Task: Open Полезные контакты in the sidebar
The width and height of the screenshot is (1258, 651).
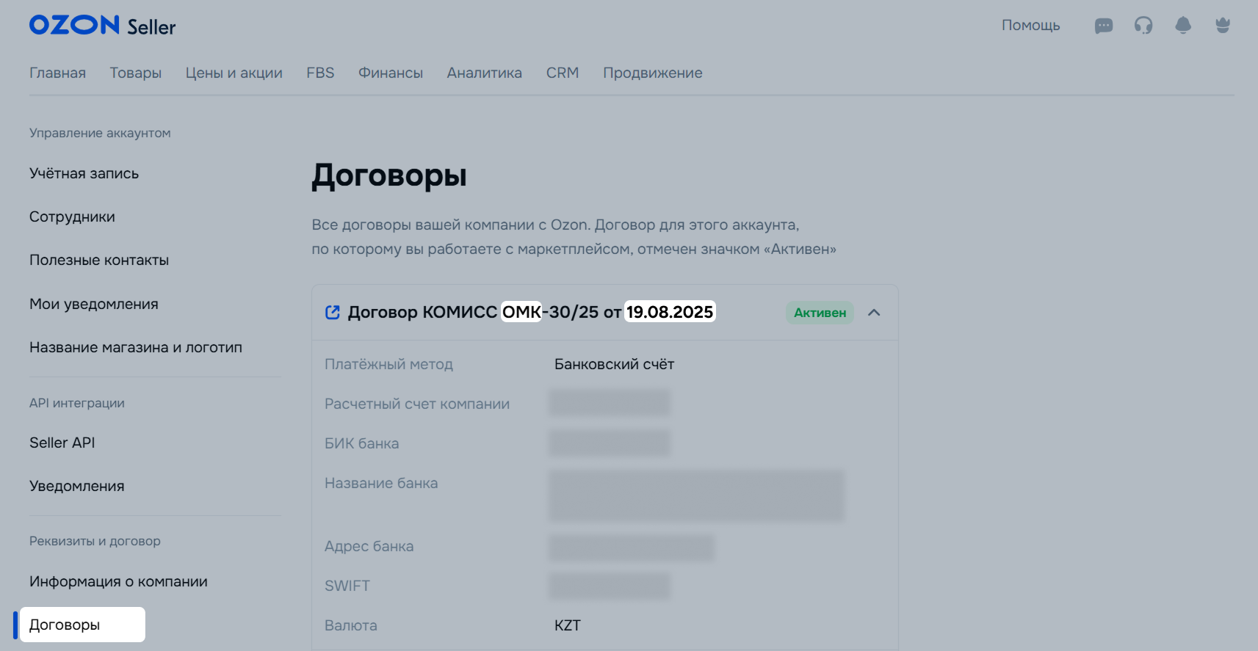Action: pyautogui.click(x=99, y=261)
